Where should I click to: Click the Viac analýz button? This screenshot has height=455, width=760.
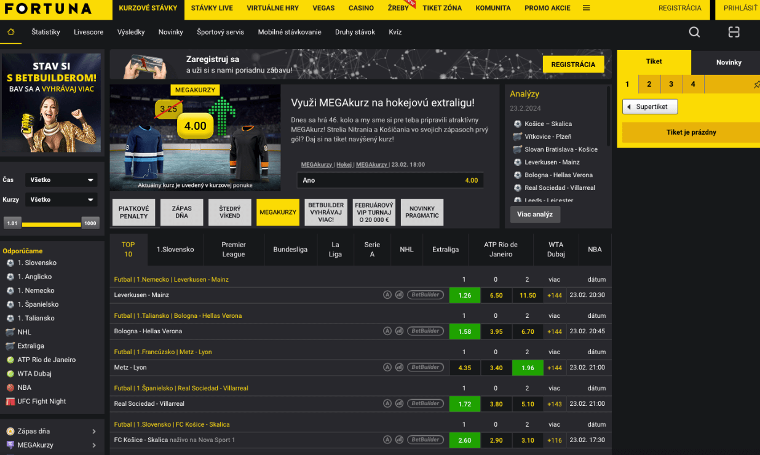(535, 215)
